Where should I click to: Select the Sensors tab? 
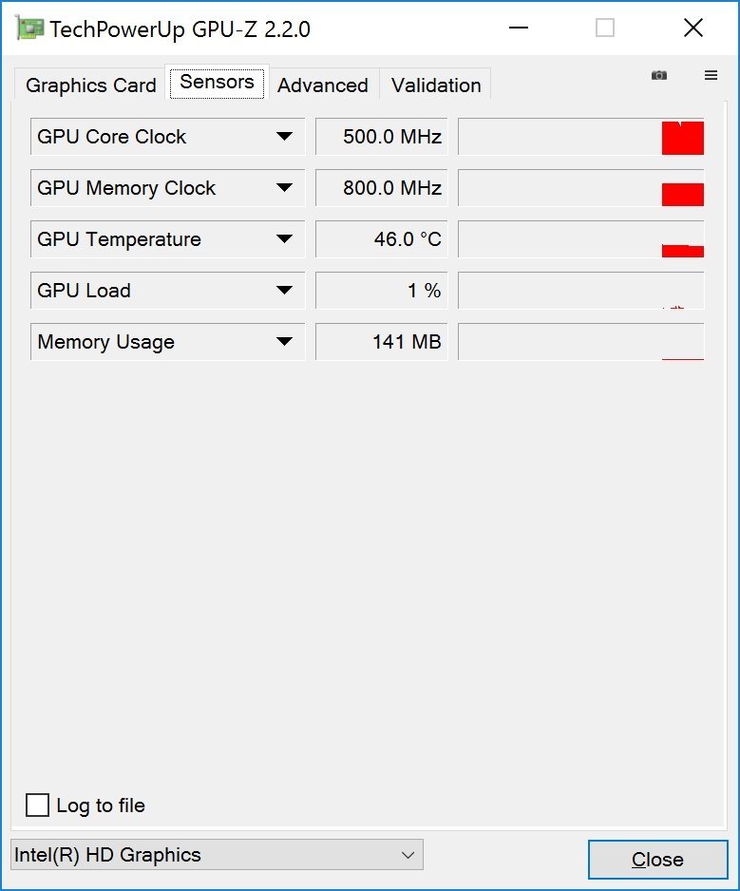tap(217, 83)
